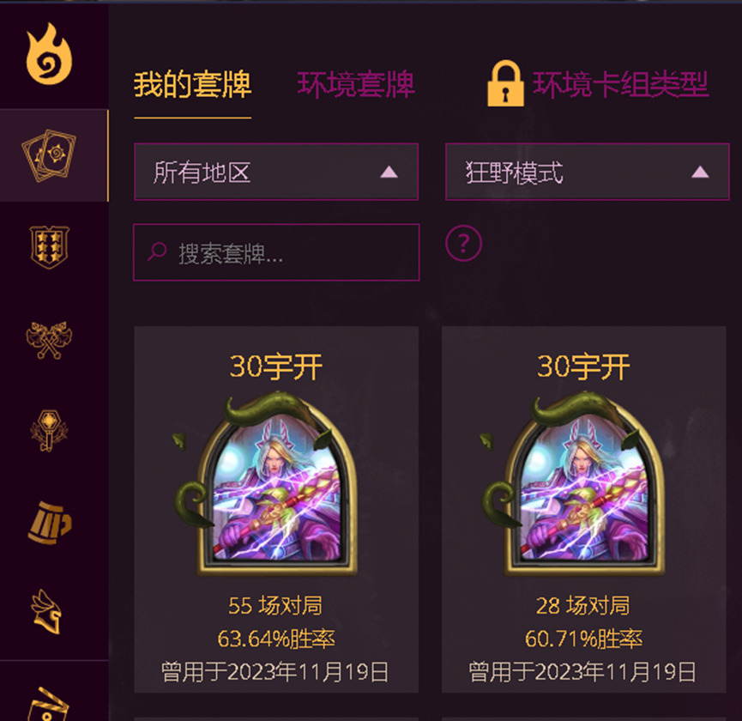
Task: Open the 30宇开 deck with 55 场对局
Action: [x=276, y=509]
